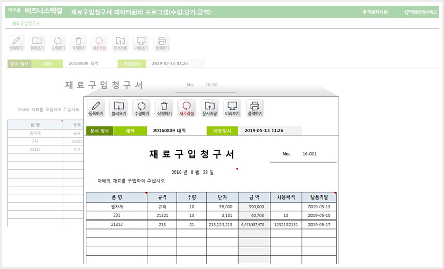
Task: Click the bold 재 료 구 입 청 구 서 title in the front form
Action: click(x=192, y=154)
